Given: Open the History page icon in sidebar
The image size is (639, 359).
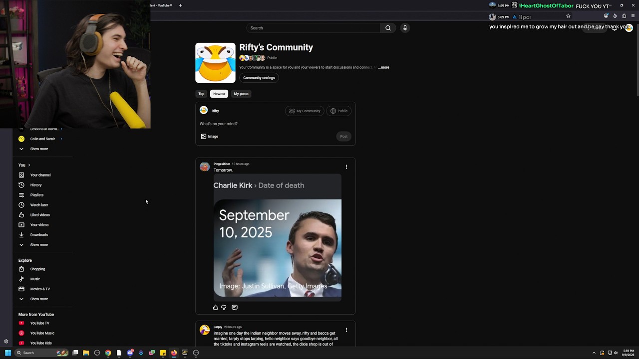Looking at the screenshot, I should [x=21, y=185].
